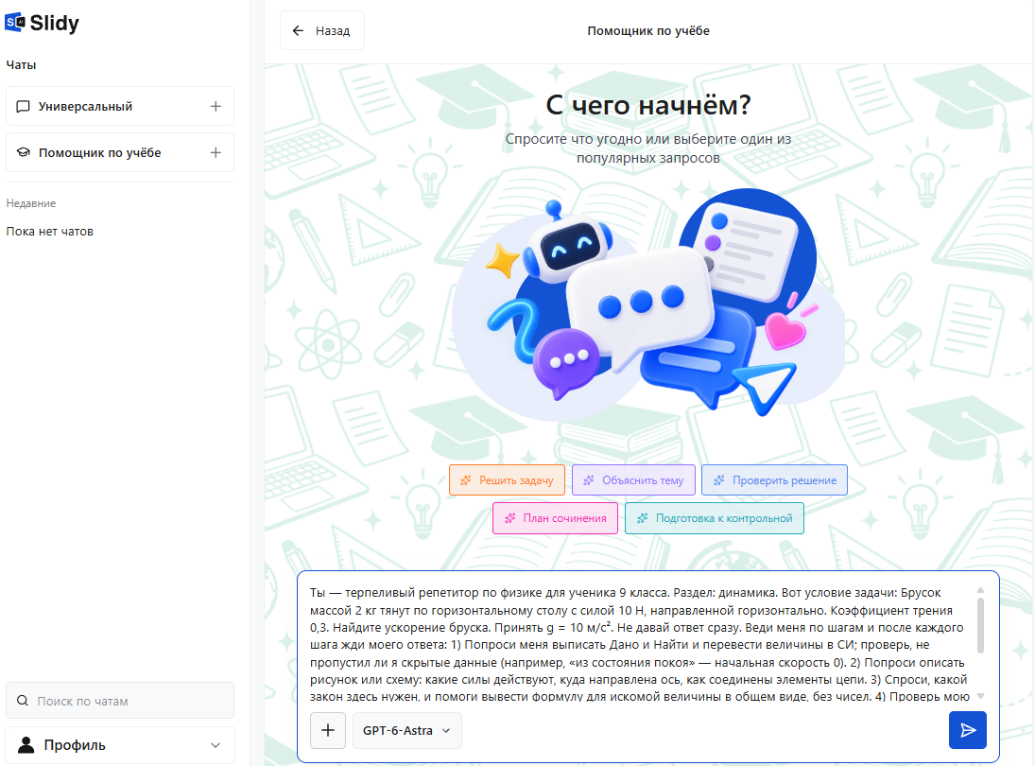Click the С чего начнём? heading
Image resolution: width=1035 pixels, height=766 pixels.
(x=648, y=105)
